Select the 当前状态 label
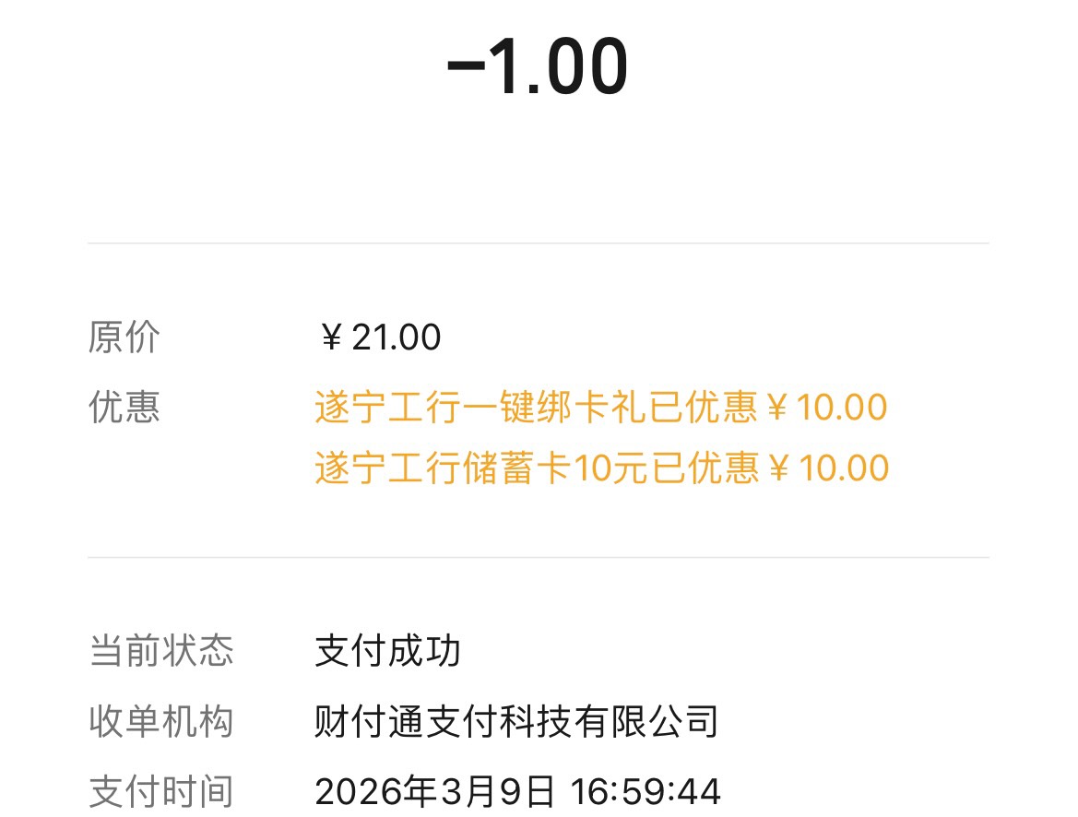Viewport: 1078px width, 817px height. (x=161, y=651)
